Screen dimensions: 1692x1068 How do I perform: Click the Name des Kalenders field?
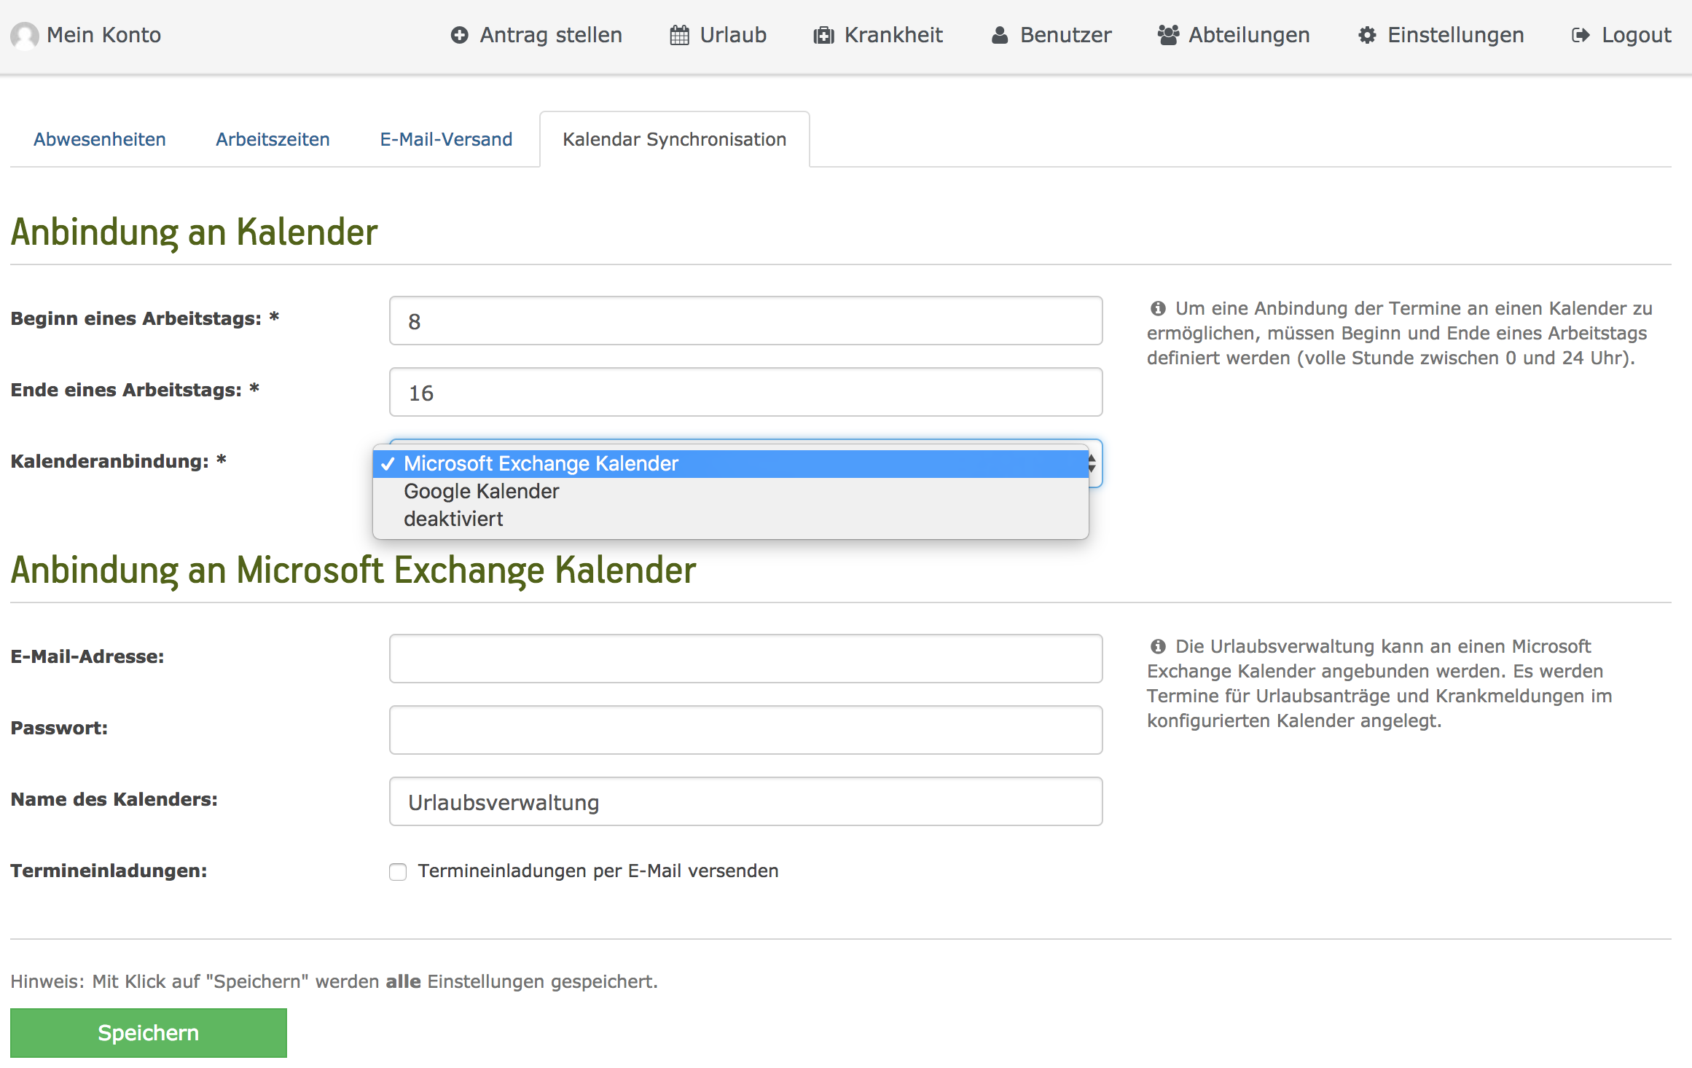pyautogui.click(x=745, y=801)
